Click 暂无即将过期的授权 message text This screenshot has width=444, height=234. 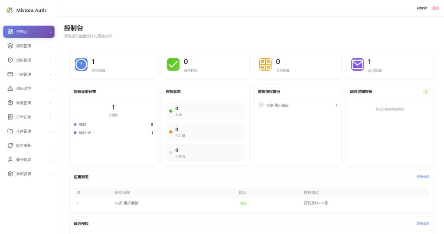tap(389, 109)
